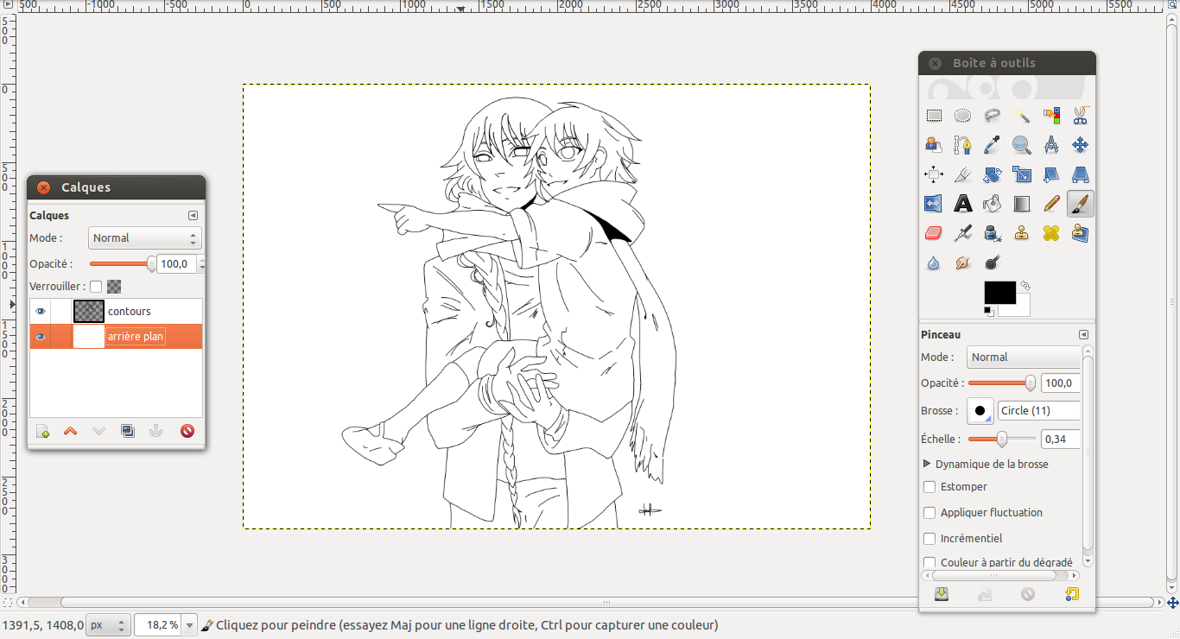Open the Pinceau tab configuration menu
The width and height of the screenshot is (1180, 639).
1083,334
